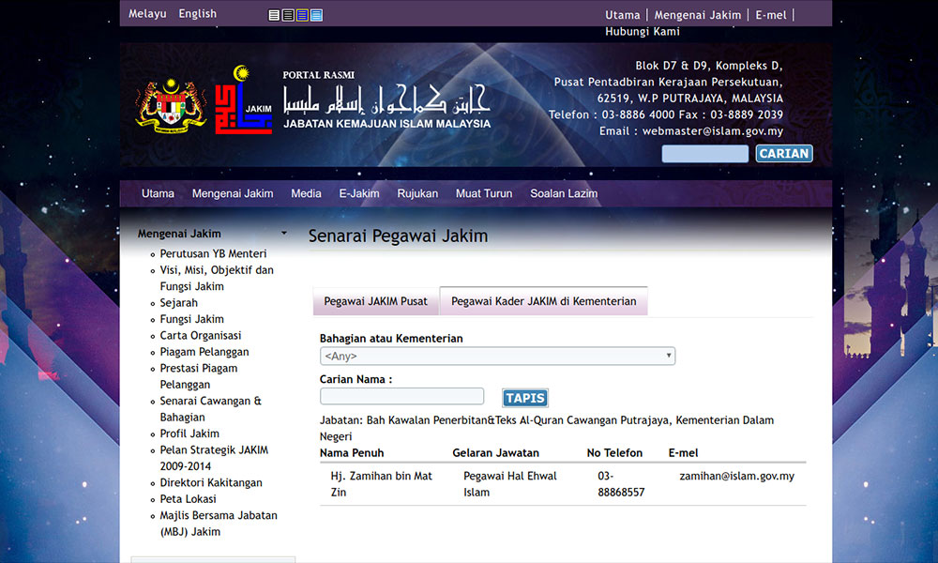
Task: Switch language to English
Action: (197, 14)
